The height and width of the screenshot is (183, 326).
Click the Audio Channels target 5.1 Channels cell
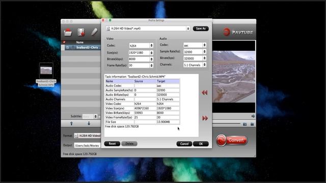point(168,99)
